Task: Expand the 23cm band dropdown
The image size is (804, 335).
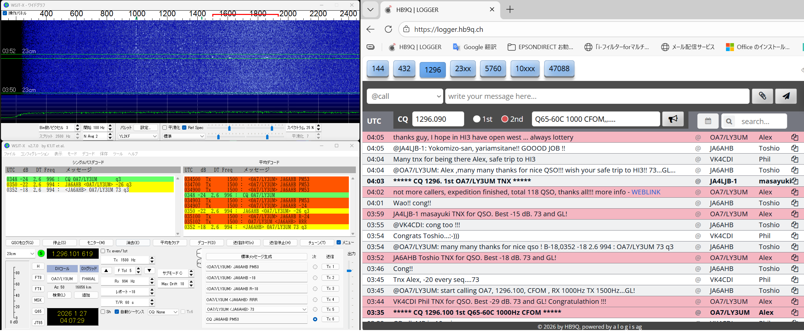Action: (20, 254)
